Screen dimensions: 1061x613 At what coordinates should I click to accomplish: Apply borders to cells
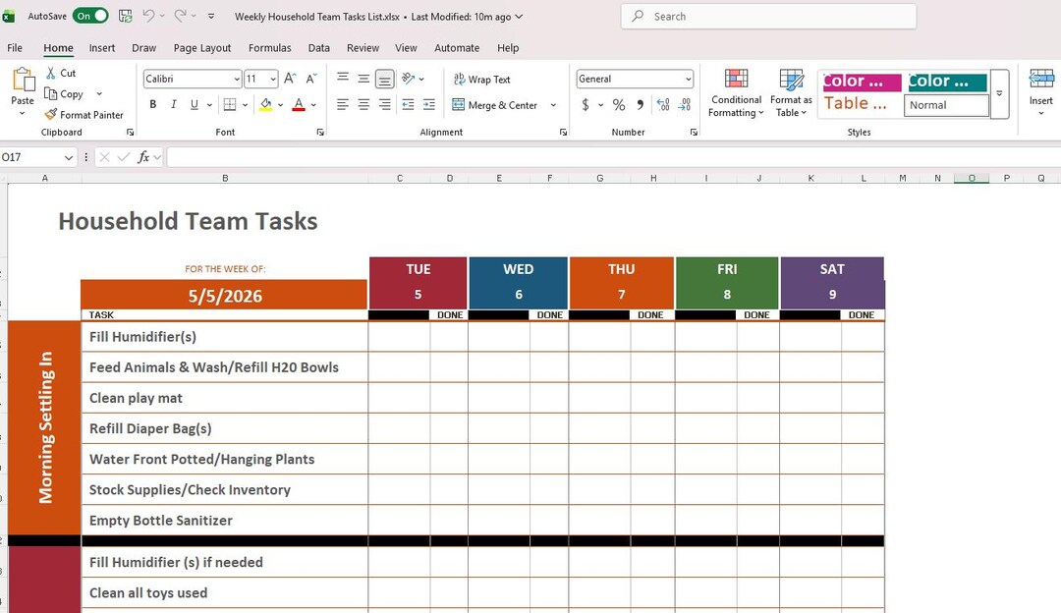click(x=230, y=104)
